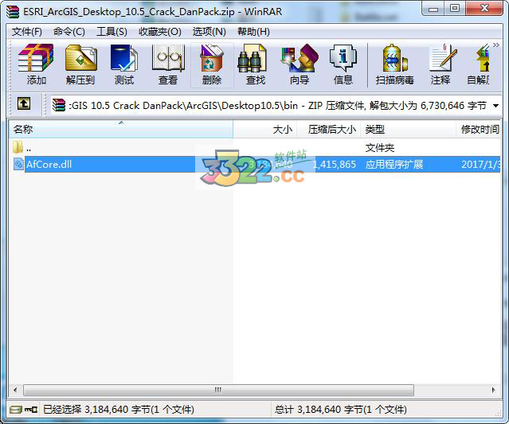509x424 pixels.
Task: Click the 删除 (Delete) toolbar icon
Action: click(212, 64)
